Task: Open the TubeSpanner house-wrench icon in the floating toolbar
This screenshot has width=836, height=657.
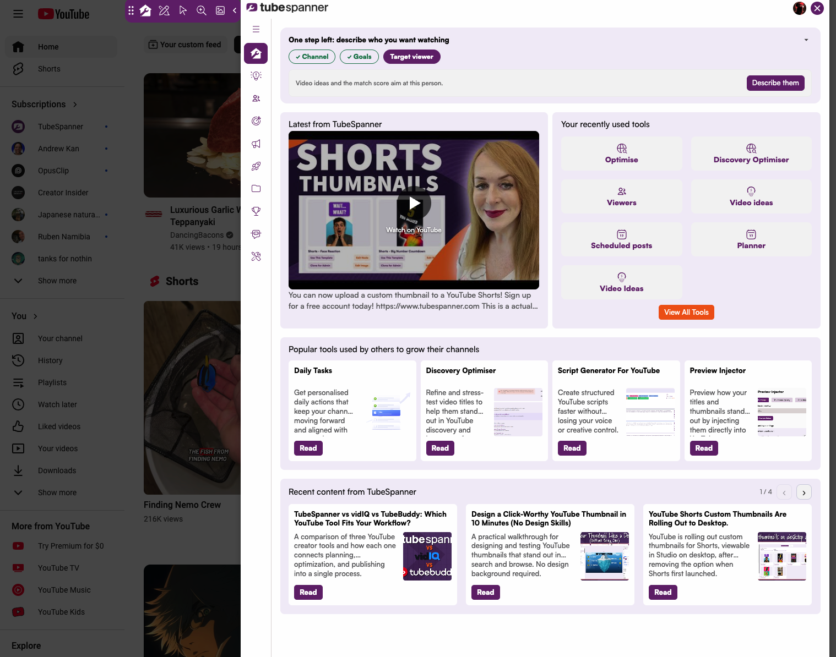Action: pos(145,10)
